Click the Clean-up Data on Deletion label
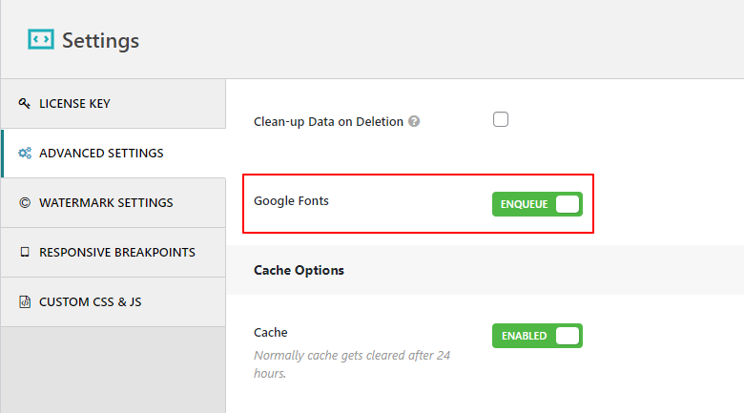The height and width of the screenshot is (413, 744). click(x=329, y=122)
